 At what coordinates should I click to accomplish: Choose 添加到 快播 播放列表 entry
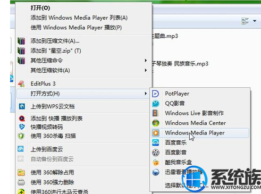coord(83,118)
